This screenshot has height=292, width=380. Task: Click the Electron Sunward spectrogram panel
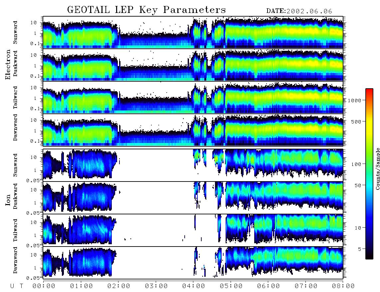coord(193,32)
